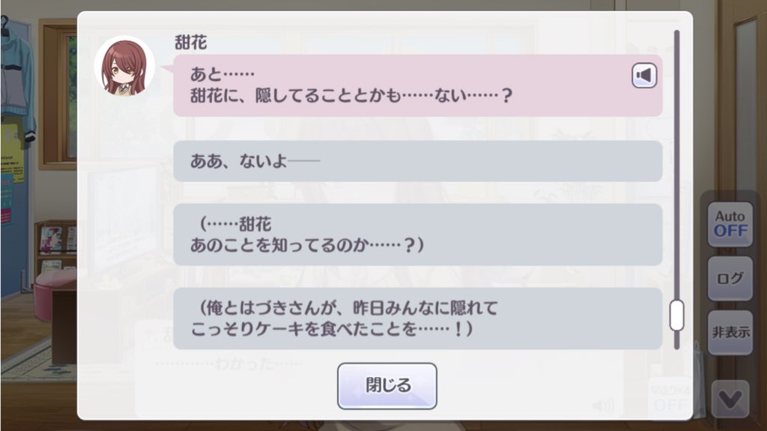This screenshot has width=767, height=431.
Task: Click the down chevron button at right
Action: [729, 398]
